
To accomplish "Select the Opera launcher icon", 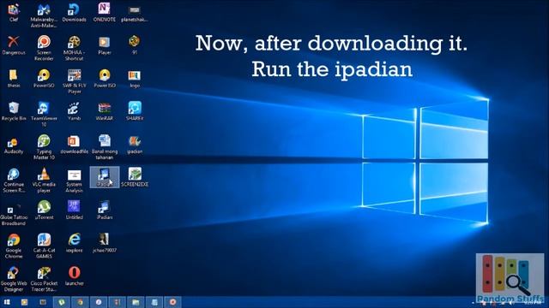I will 75,276.
